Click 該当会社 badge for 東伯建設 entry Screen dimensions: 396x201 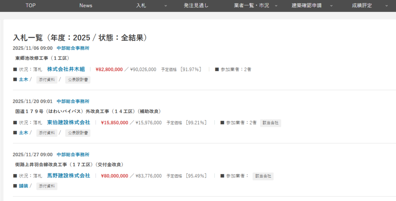point(270,123)
